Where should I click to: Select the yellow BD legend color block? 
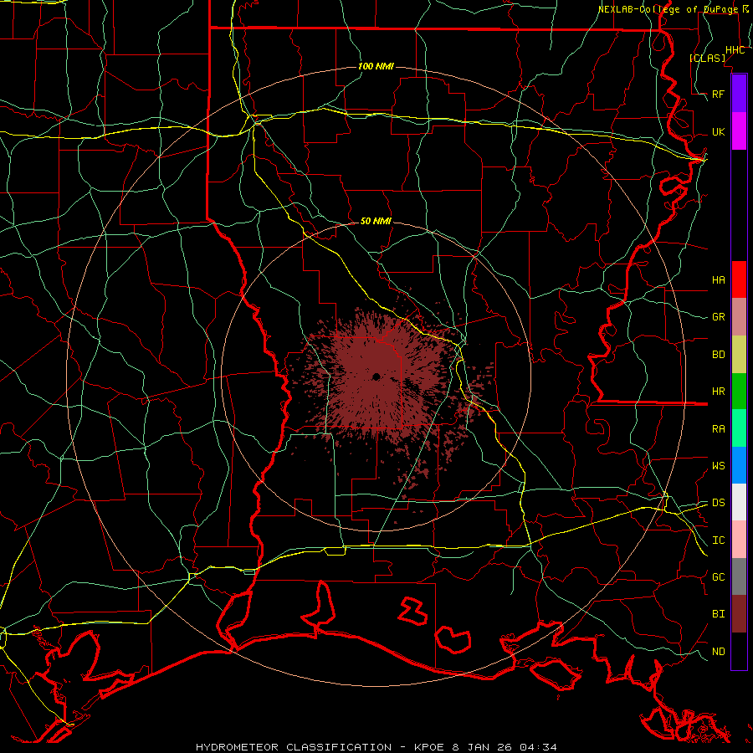739,355
